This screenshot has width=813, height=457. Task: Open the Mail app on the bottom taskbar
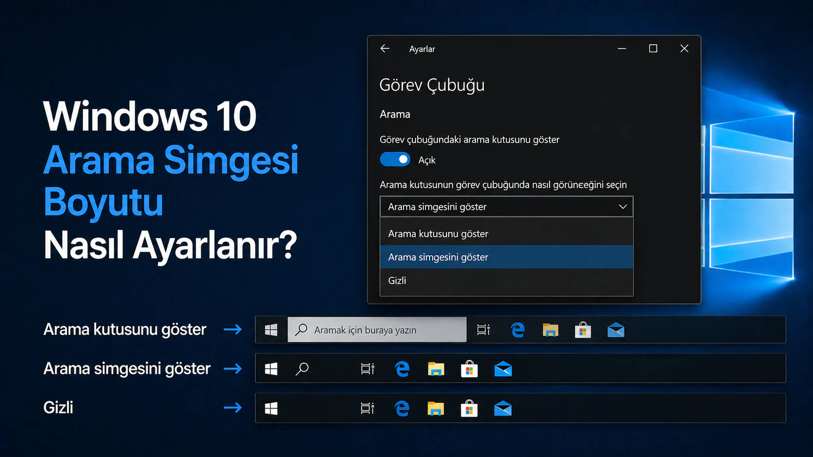503,408
